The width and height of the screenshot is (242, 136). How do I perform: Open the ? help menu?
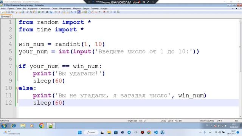tap(110, 9)
